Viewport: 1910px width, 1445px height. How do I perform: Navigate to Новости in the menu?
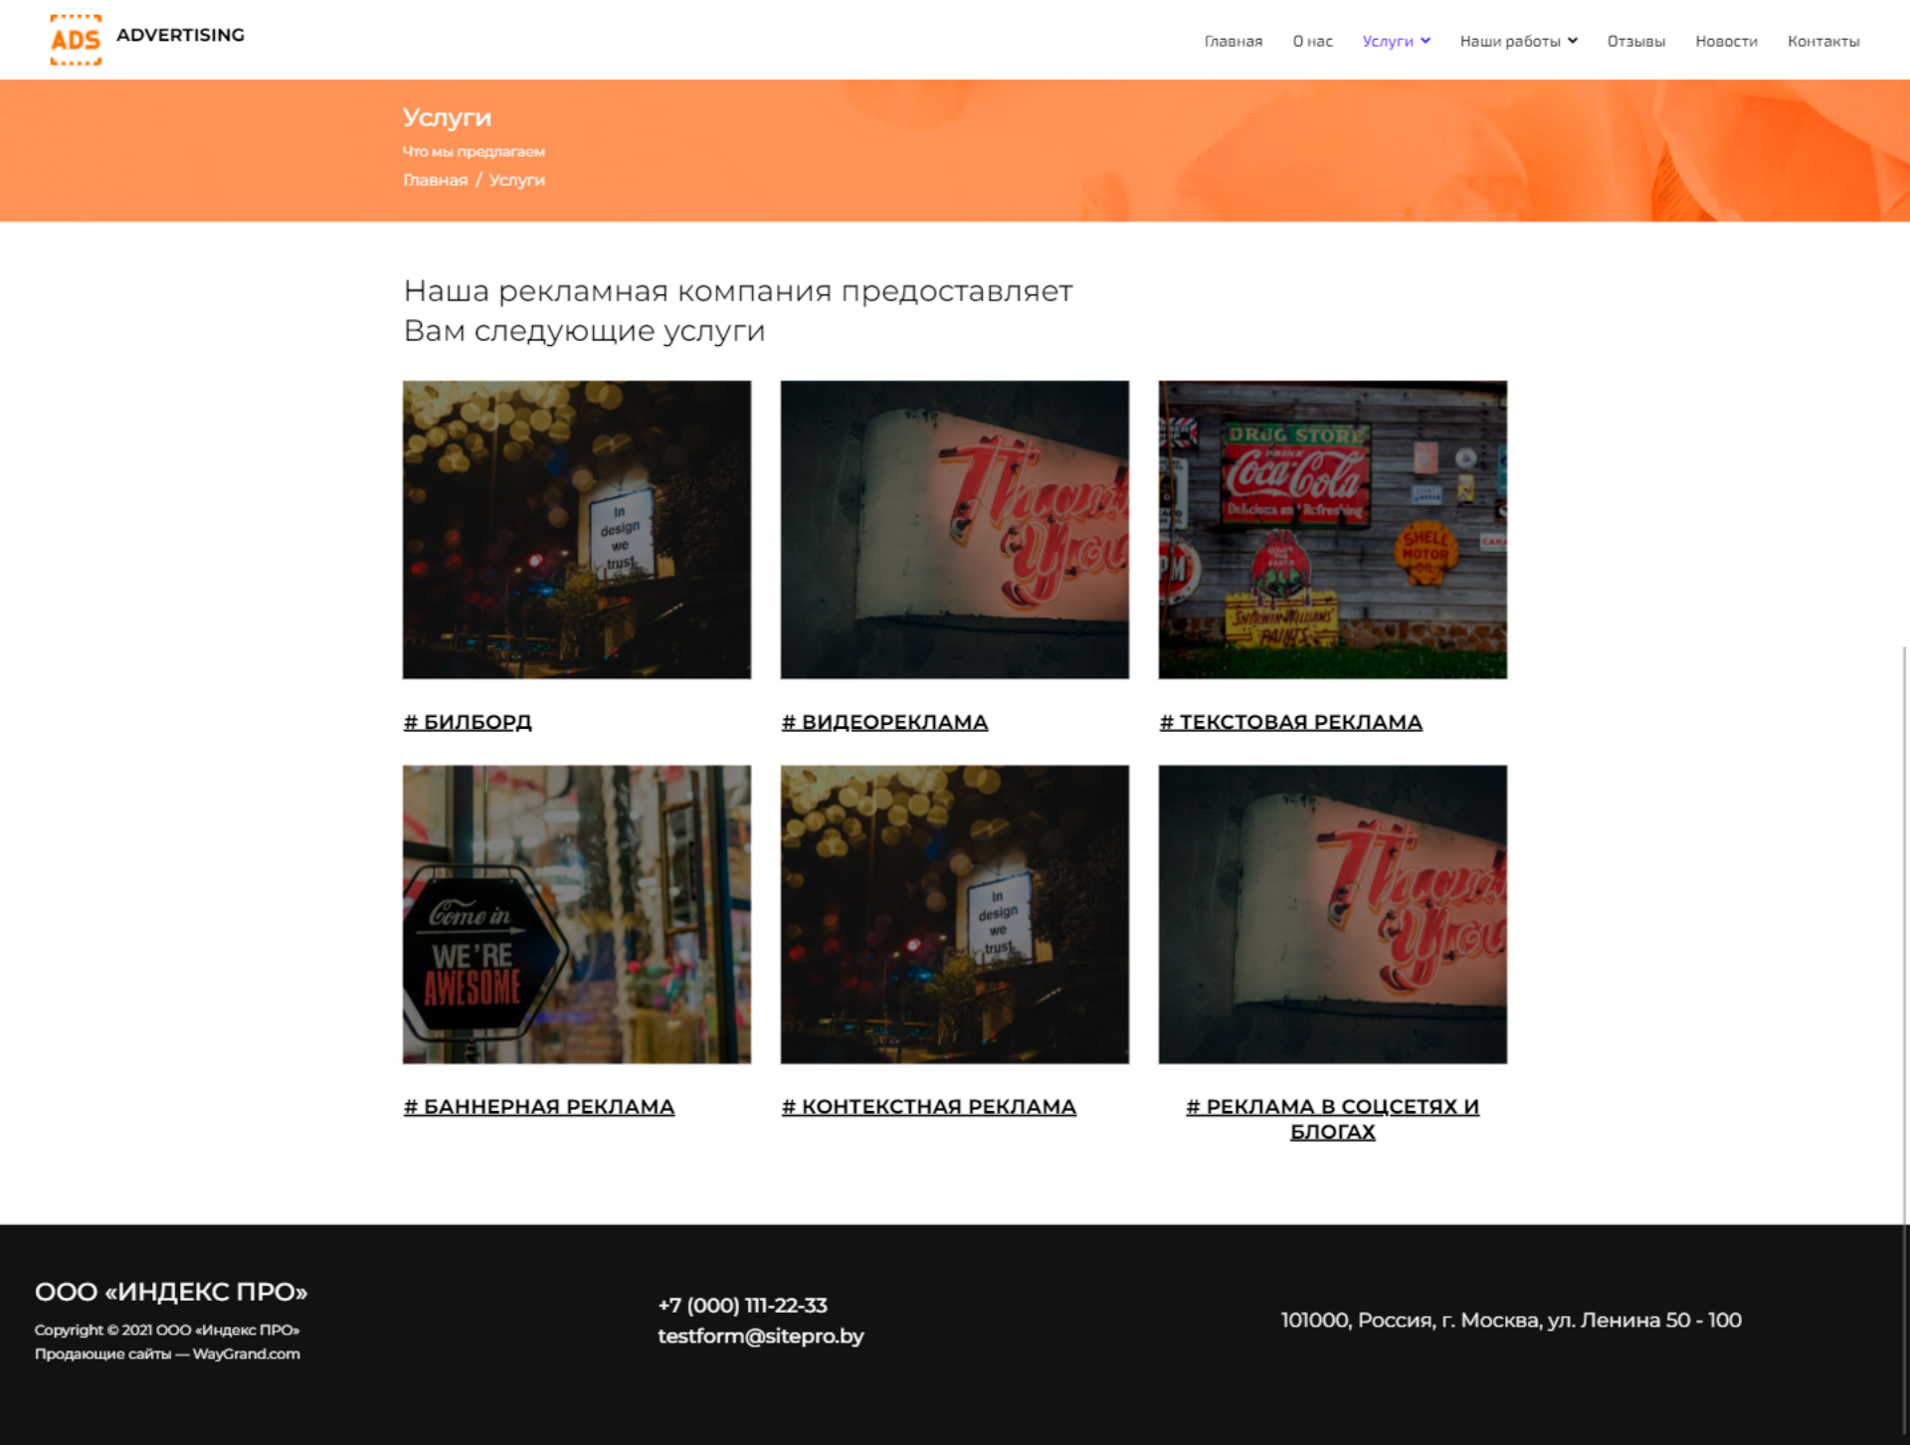pos(1726,42)
